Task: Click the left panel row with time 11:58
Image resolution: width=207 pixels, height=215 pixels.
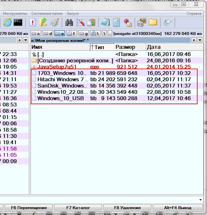Action: click(14, 149)
